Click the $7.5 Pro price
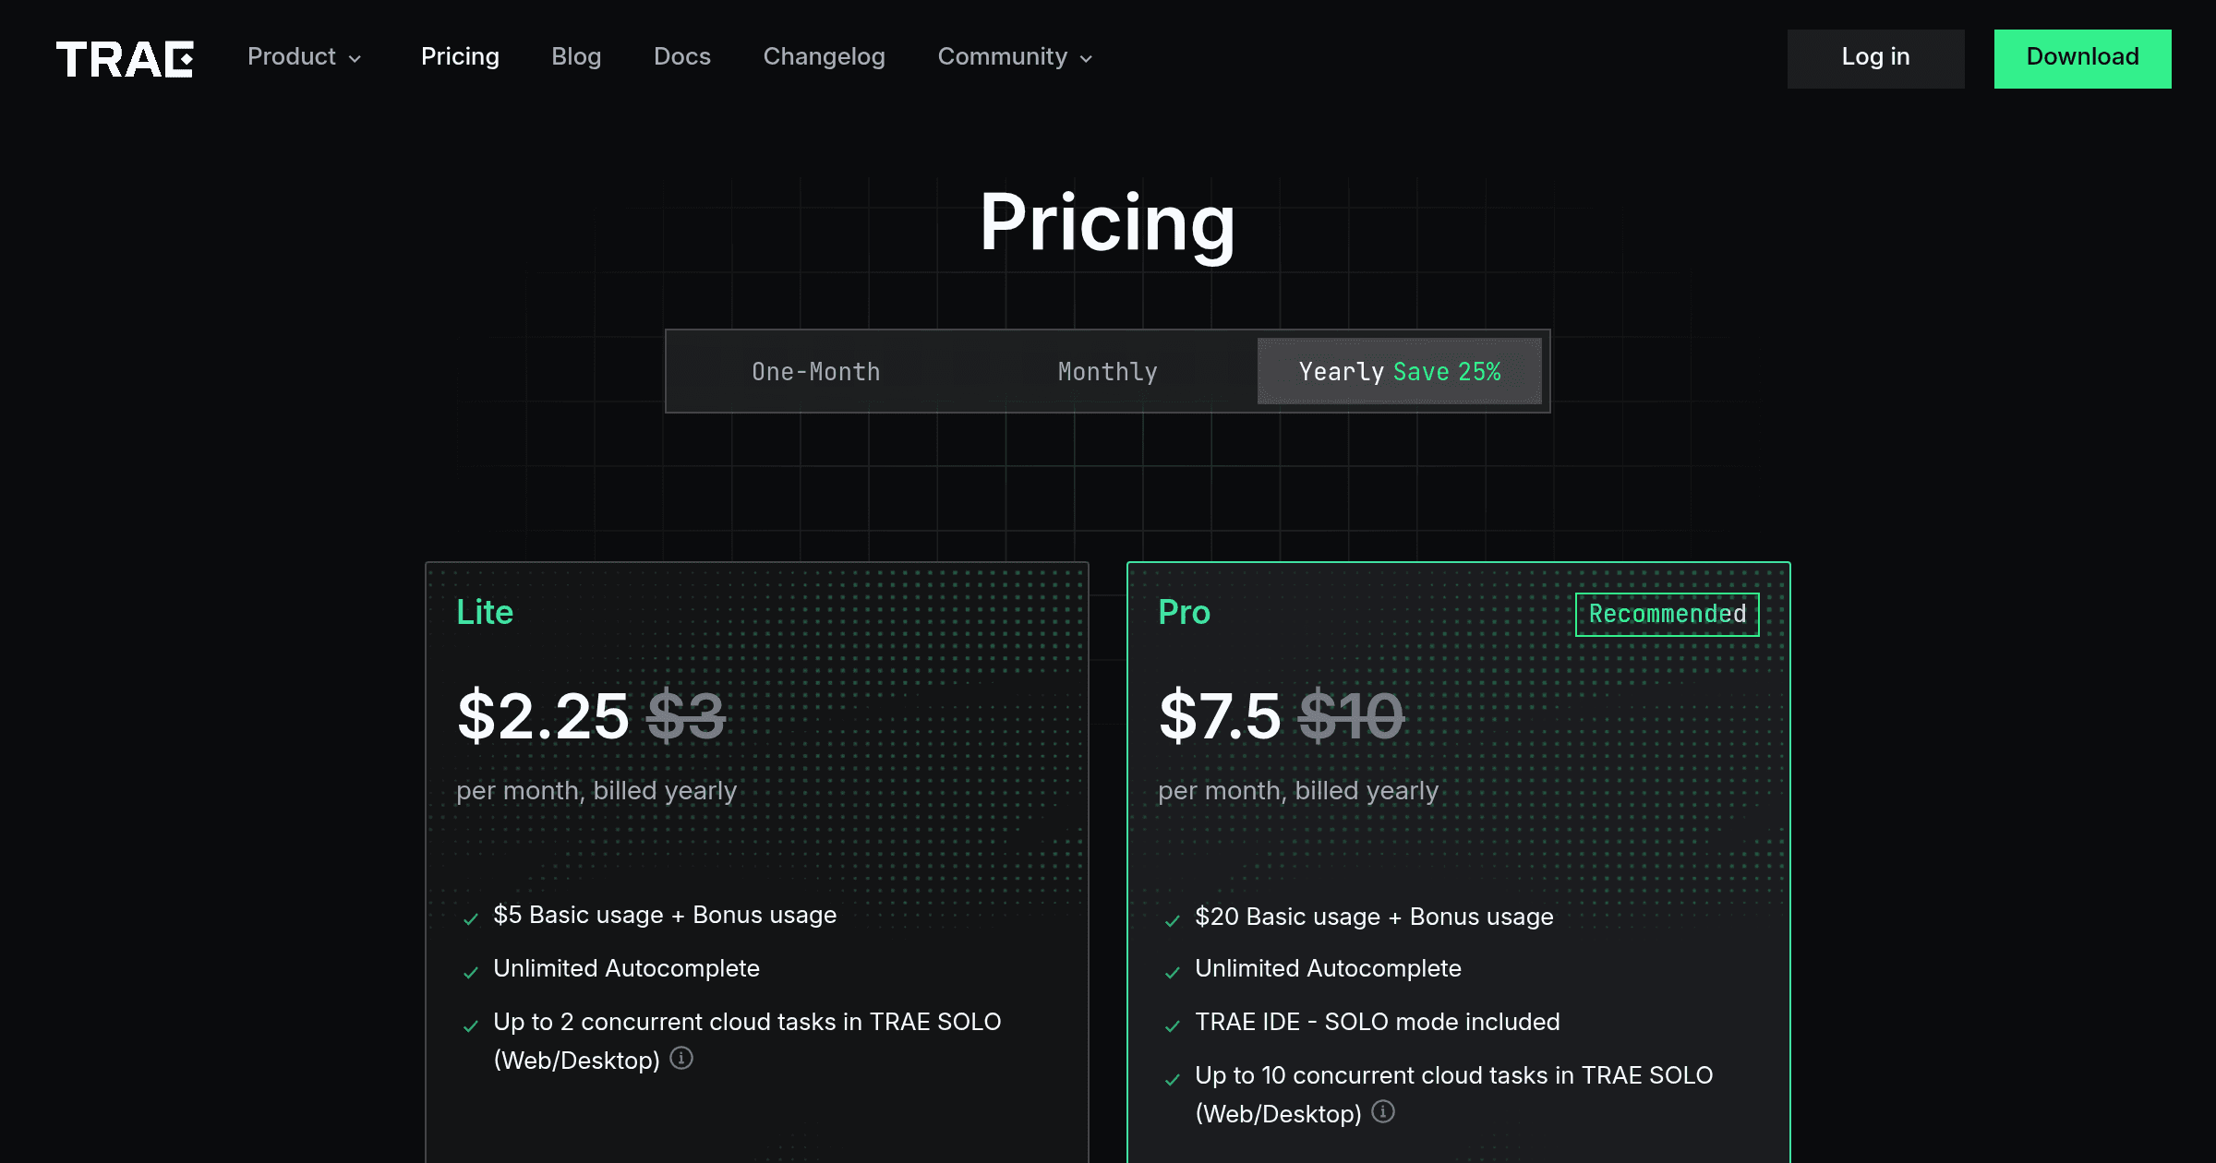This screenshot has height=1163, width=2216. pos(1220,716)
